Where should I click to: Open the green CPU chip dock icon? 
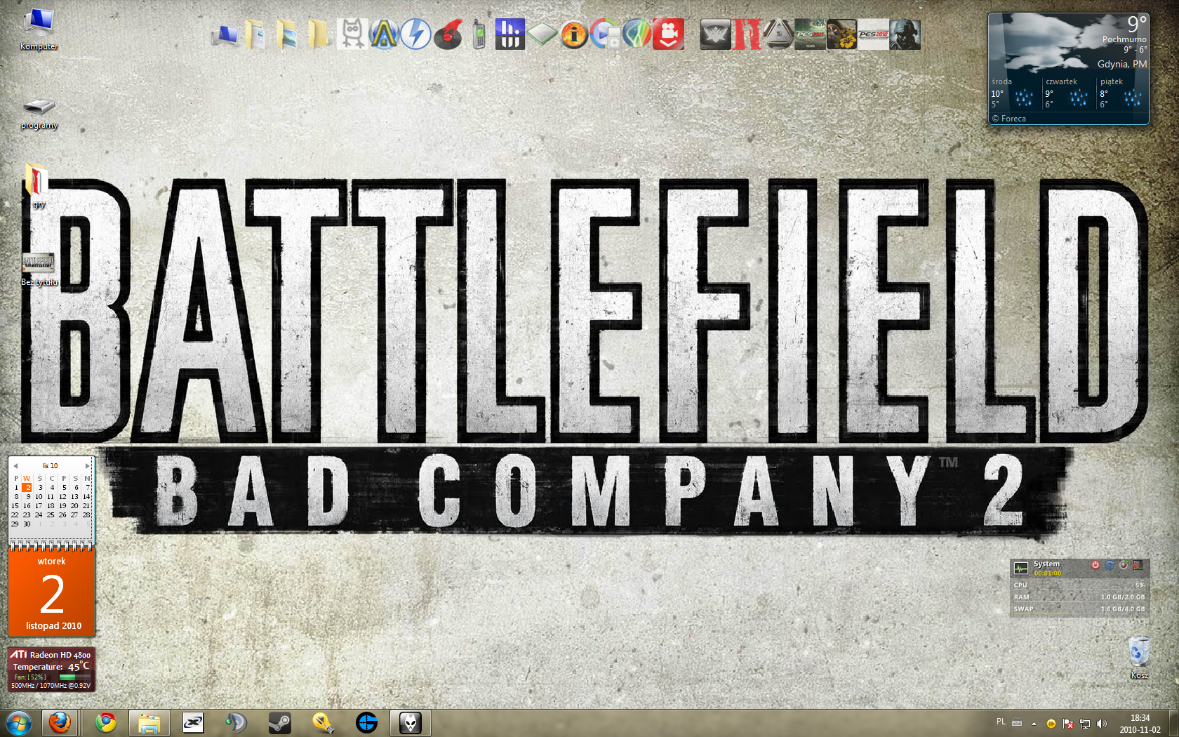tap(542, 34)
